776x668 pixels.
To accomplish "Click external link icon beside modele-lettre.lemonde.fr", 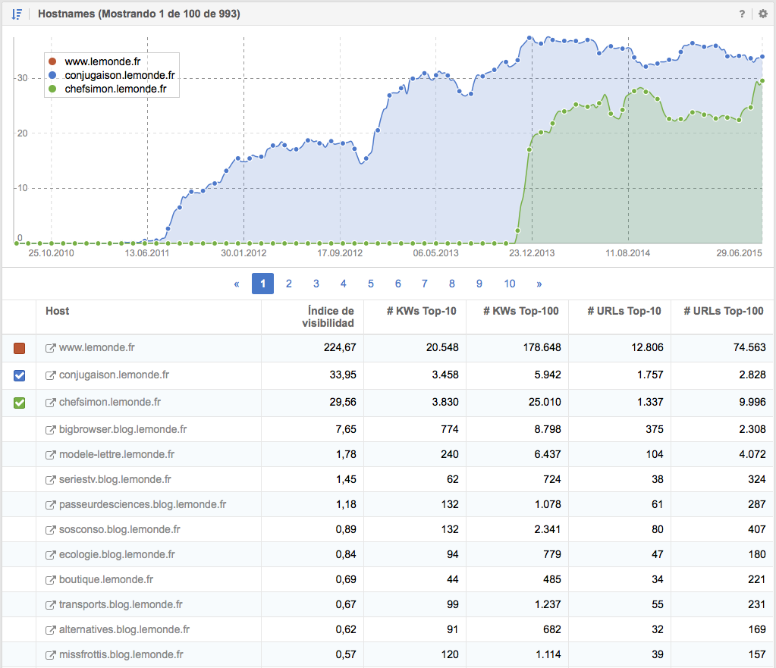I will pos(51,455).
